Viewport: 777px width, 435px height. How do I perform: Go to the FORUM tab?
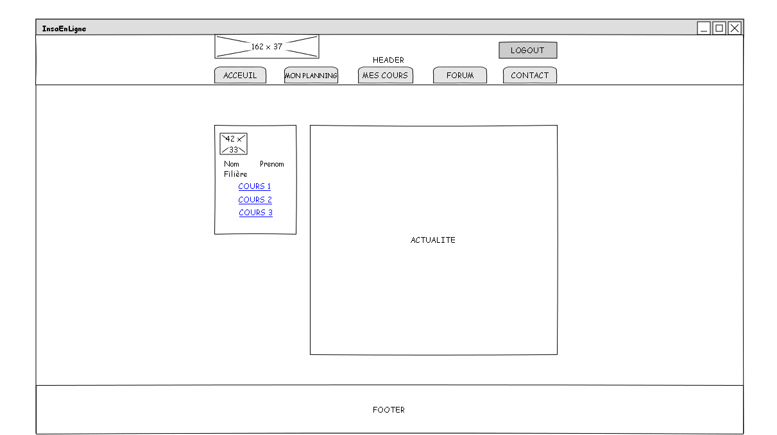(x=460, y=75)
